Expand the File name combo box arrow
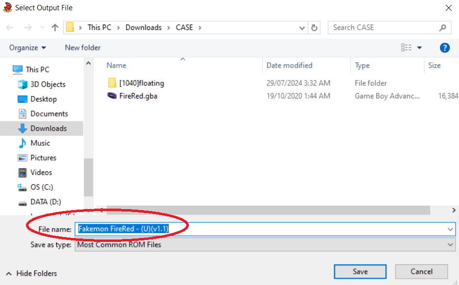The width and height of the screenshot is (459, 285). (450, 229)
